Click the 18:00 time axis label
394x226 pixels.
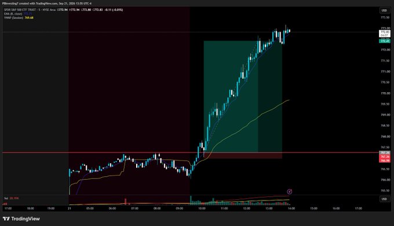pos(30,209)
